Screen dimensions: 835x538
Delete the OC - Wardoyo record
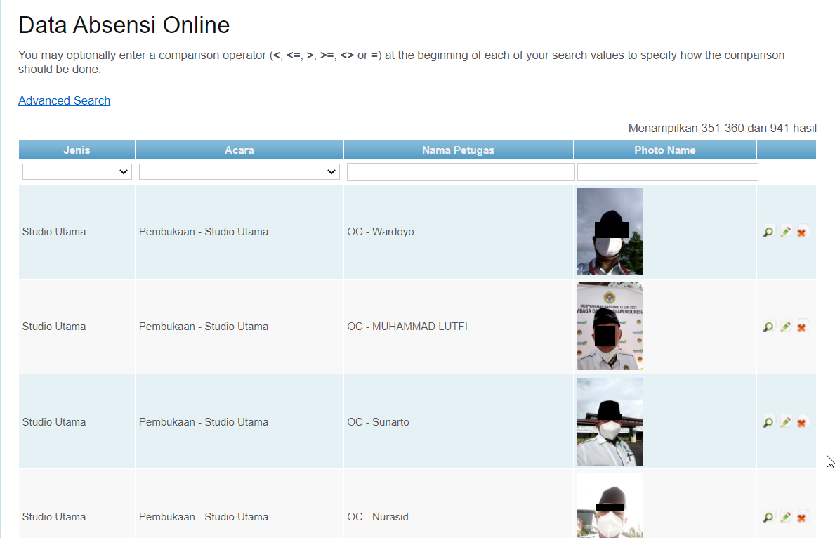click(x=801, y=232)
